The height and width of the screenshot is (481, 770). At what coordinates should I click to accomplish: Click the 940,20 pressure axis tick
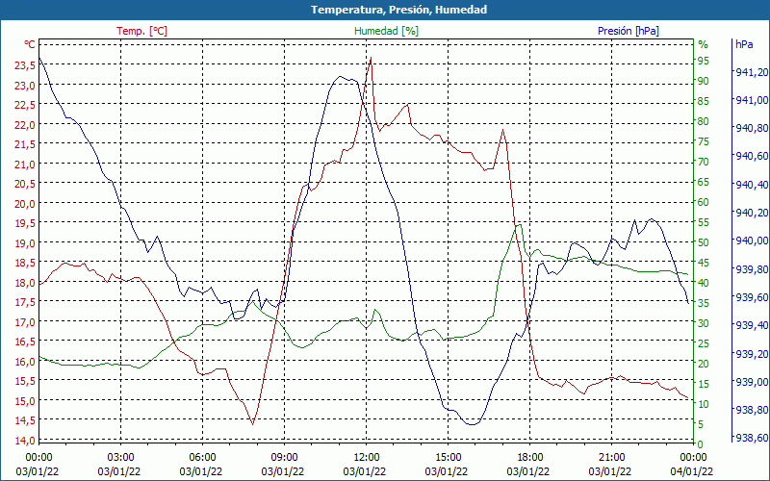pyautogui.click(x=752, y=213)
